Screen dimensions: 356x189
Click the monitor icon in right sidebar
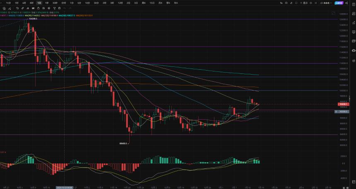(x=354, y=32)
